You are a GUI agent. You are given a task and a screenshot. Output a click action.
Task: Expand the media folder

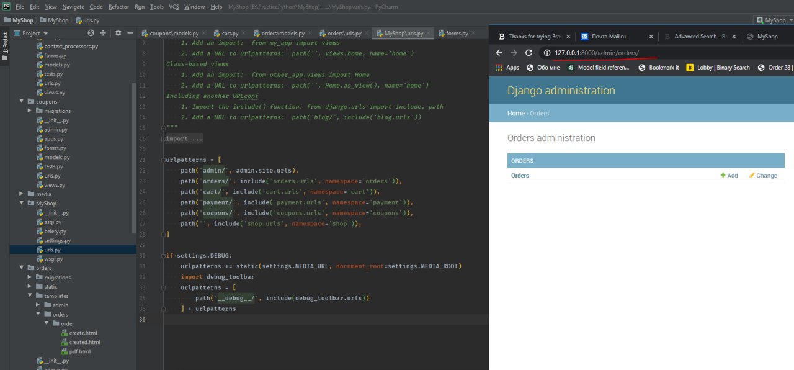point(22,194)
